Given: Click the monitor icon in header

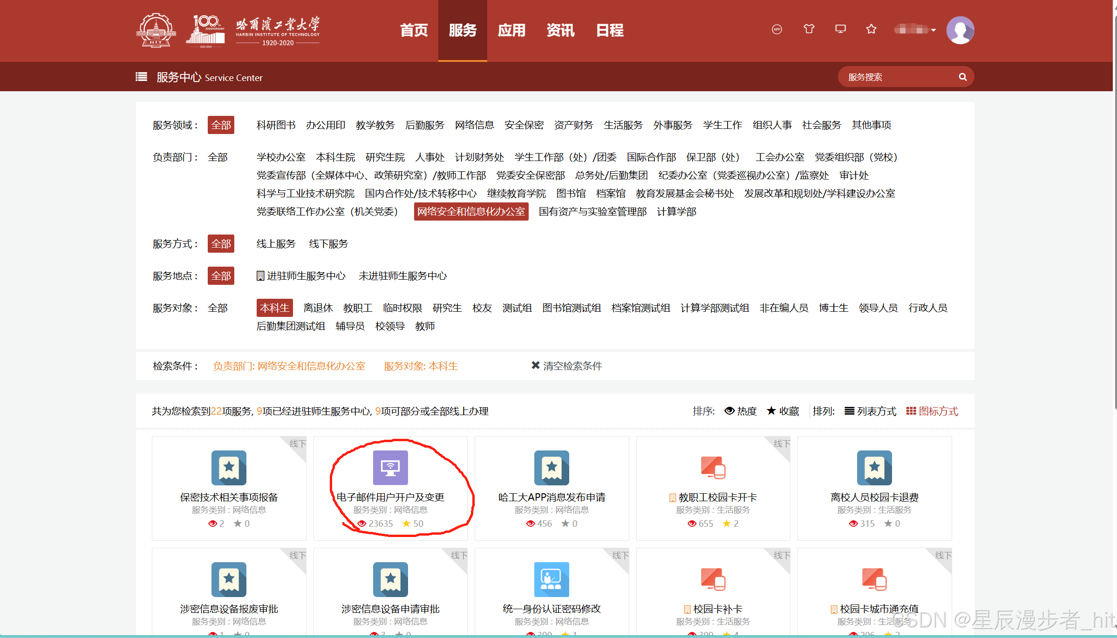Looking at the screenshot, I should [x=840, y=29].
